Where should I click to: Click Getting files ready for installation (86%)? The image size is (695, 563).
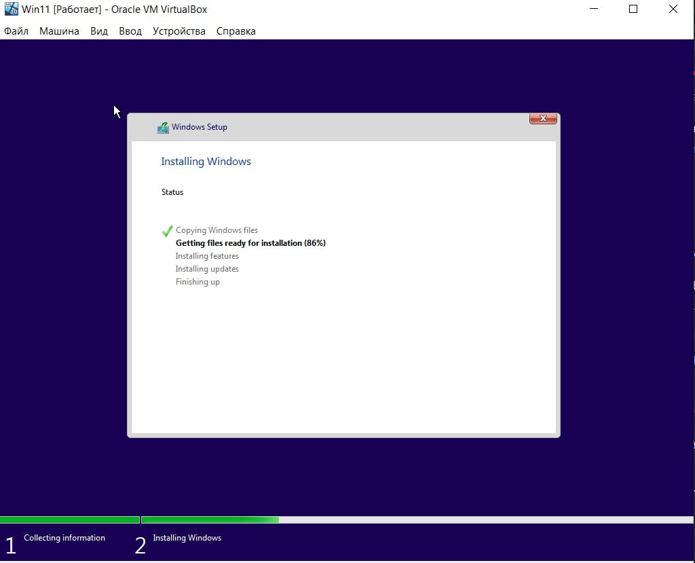tap(251, 243)
